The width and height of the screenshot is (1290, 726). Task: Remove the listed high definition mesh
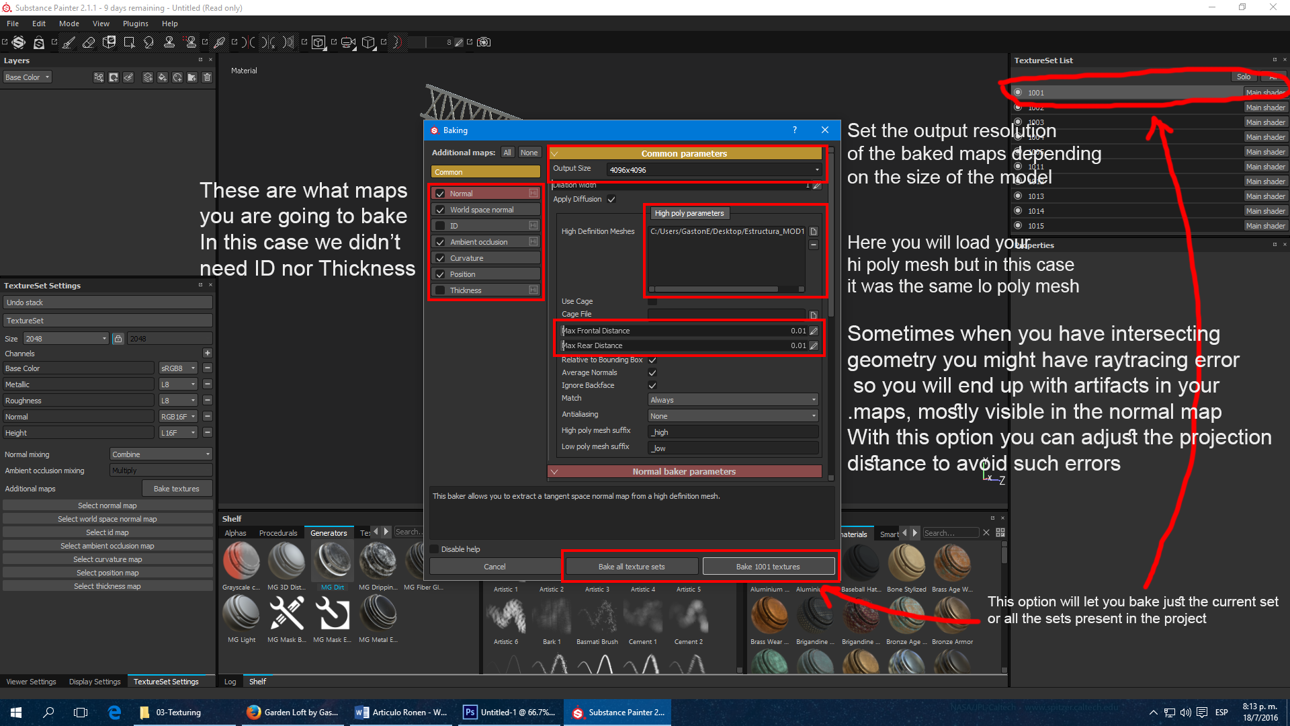814,245
